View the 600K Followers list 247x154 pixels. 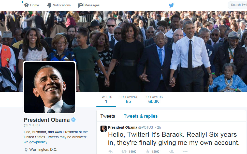coord(154,99)
